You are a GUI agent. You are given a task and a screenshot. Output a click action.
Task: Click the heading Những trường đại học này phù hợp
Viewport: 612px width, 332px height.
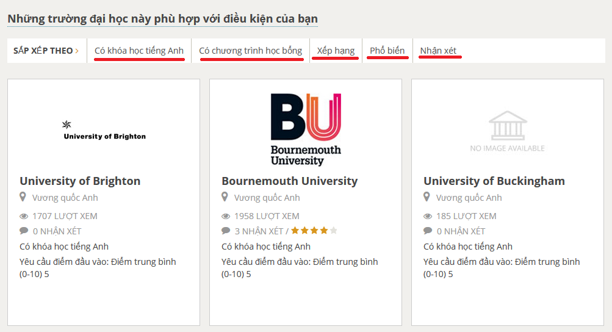point(163,18)
